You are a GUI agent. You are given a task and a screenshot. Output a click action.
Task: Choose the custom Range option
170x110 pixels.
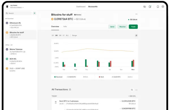(x=75, y=36)
